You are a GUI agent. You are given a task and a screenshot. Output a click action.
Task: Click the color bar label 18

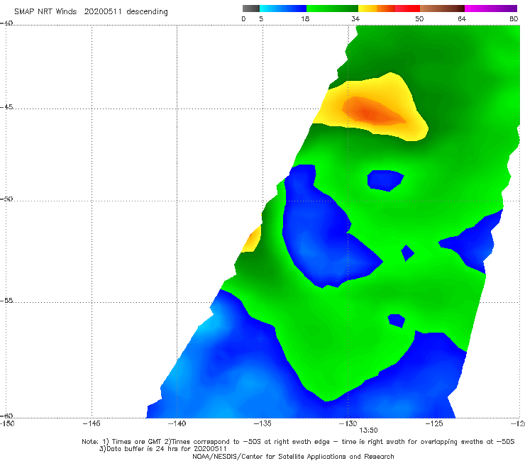(x=305, y=19)
